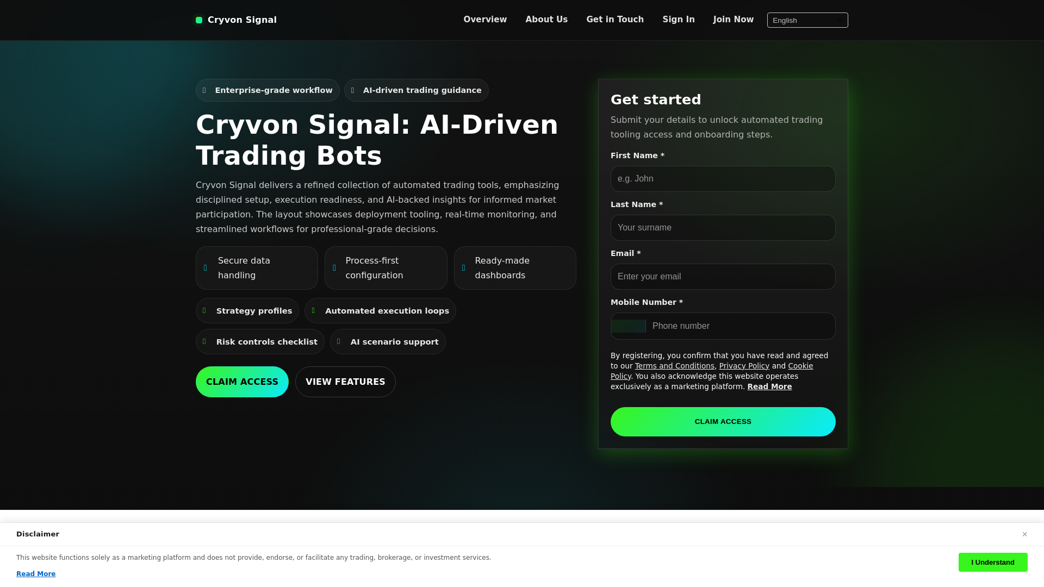Click the Automated execution loops chip text
The height and width of the screenshot is (587, 1044).
tap(387, 311)
